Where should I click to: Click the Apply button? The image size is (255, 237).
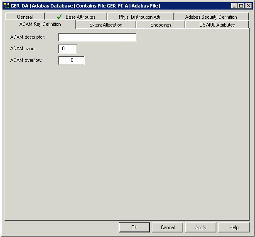click(201, 227)
